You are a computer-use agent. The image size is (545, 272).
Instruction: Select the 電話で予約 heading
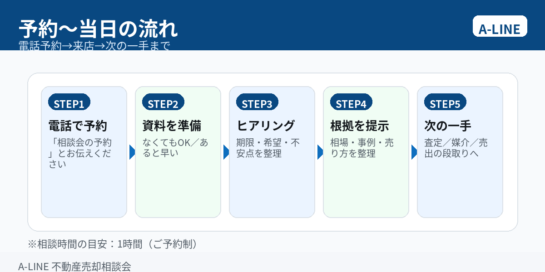78,126
